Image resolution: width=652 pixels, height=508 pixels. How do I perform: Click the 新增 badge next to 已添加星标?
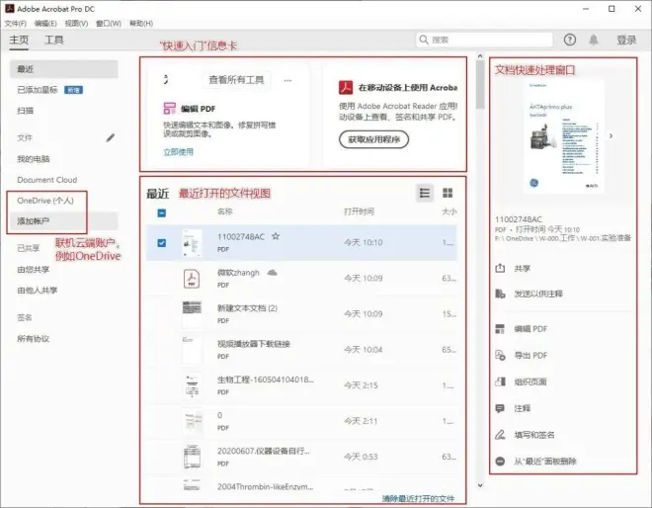pyautogui.click(x=74, y=90)
